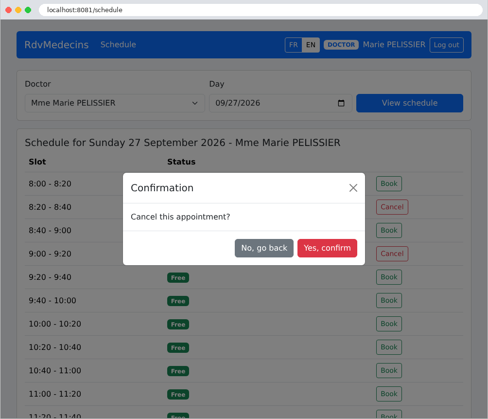Switch language to FR
Viewport: 488px width, 419px height.
click(294, 45)
